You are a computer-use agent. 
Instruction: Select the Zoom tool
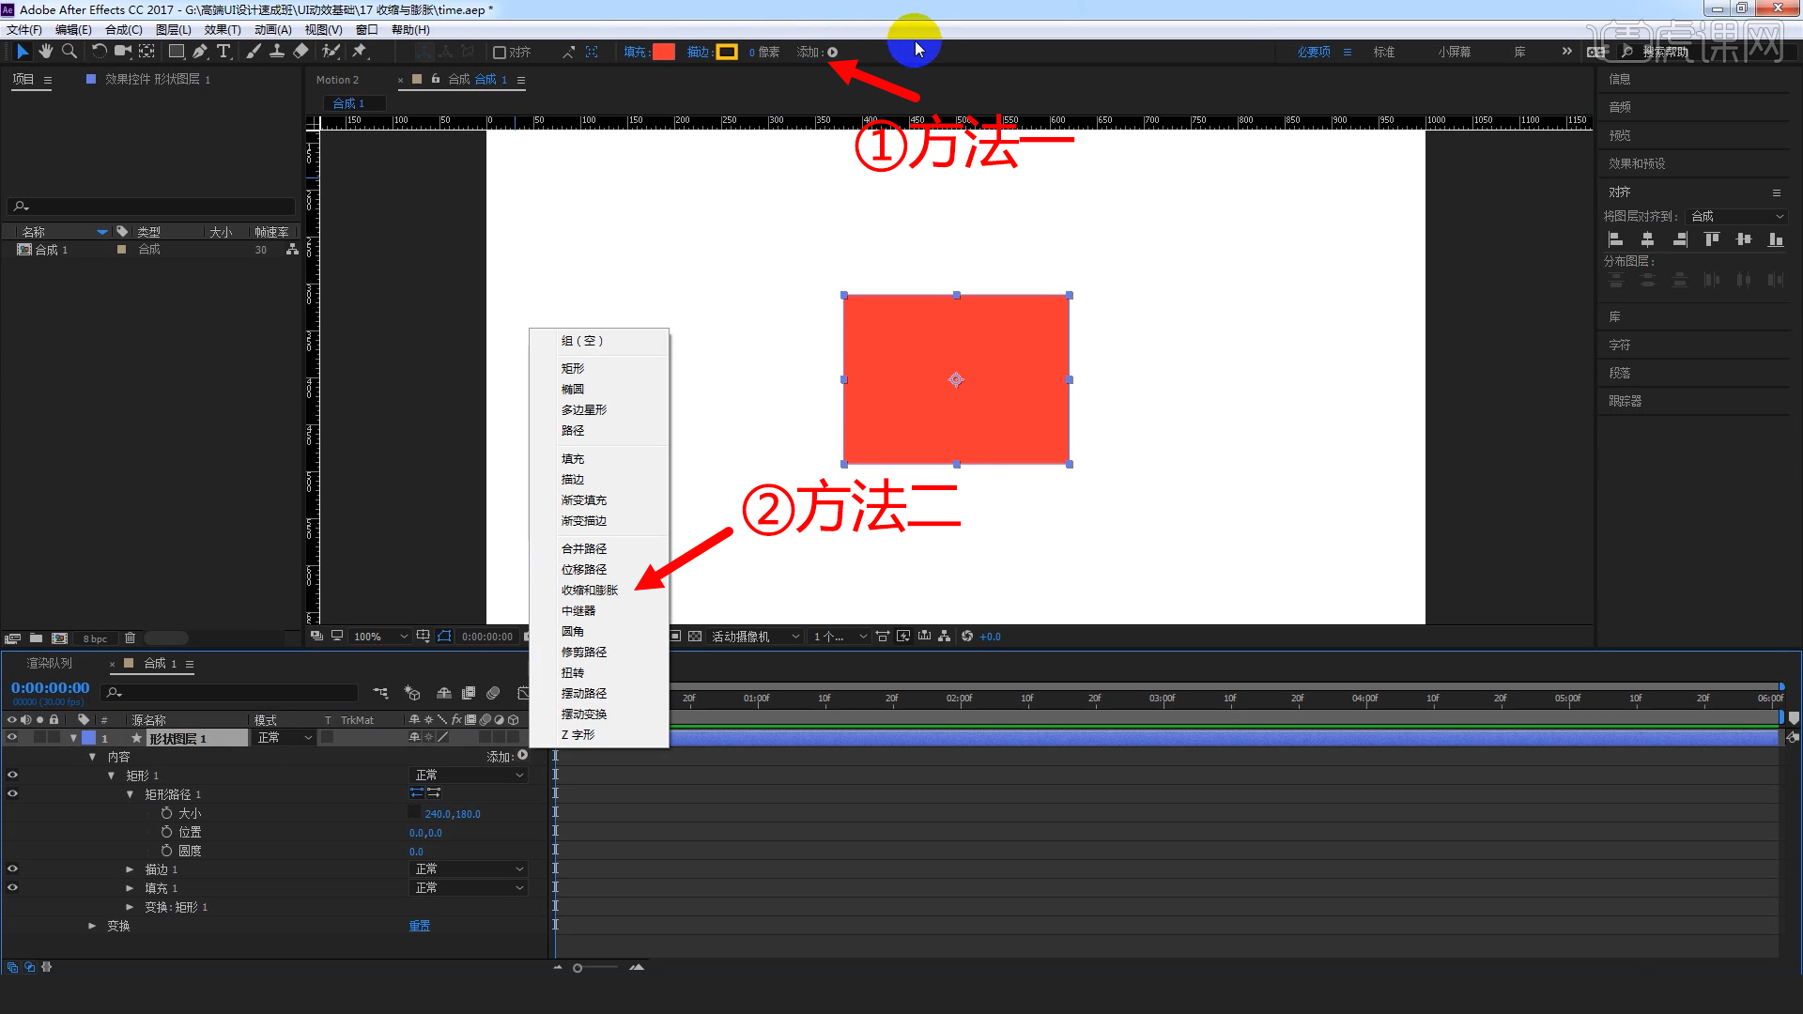(69, 52)
